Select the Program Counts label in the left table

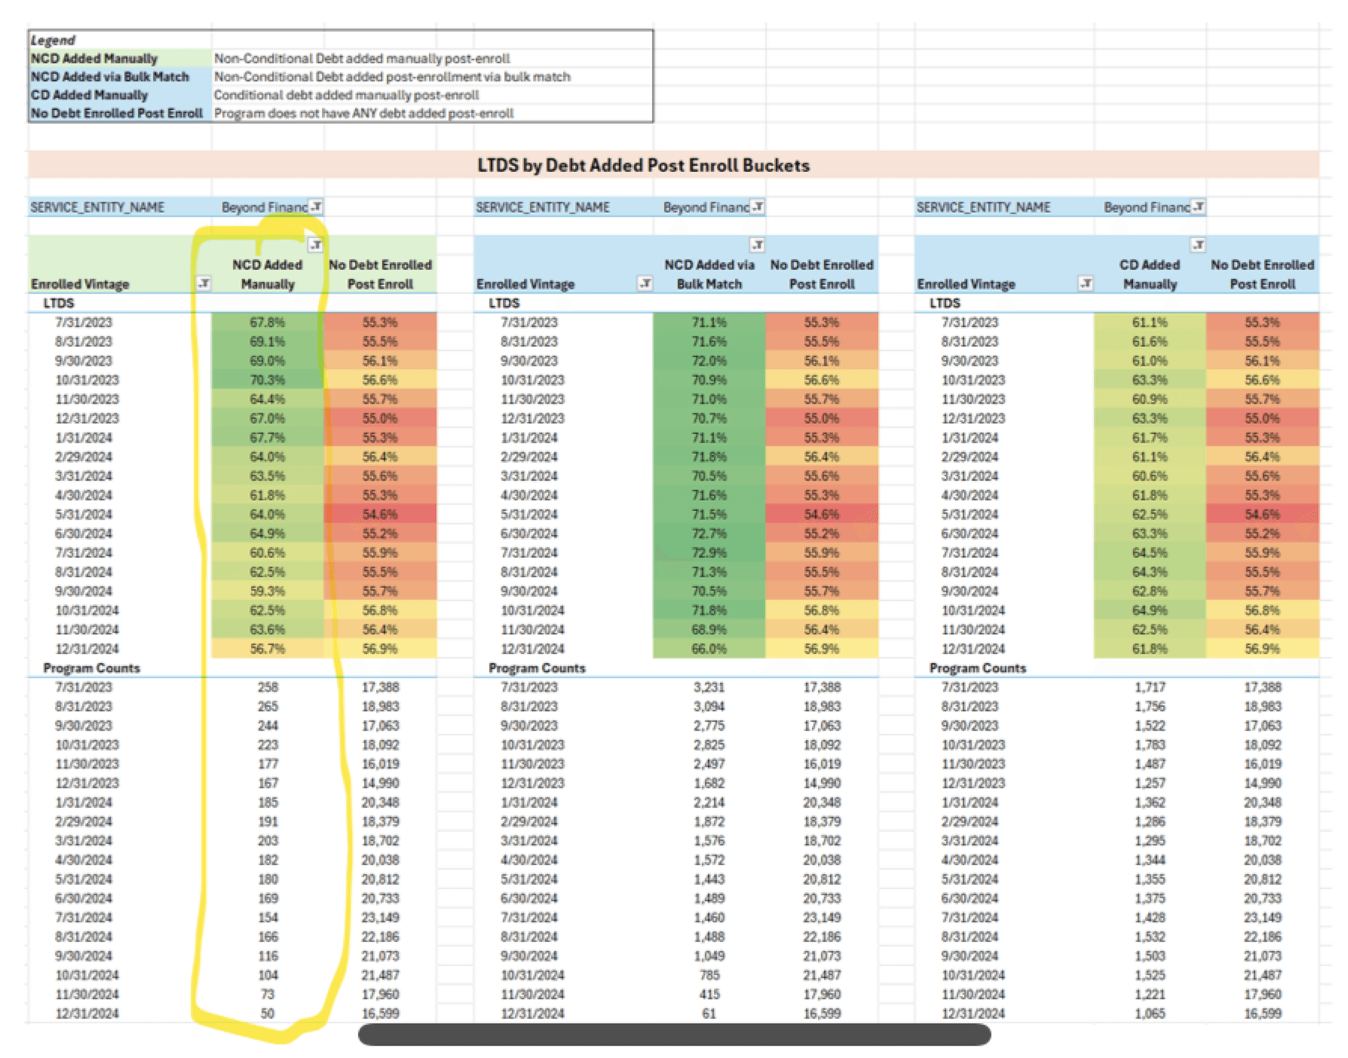91,668
